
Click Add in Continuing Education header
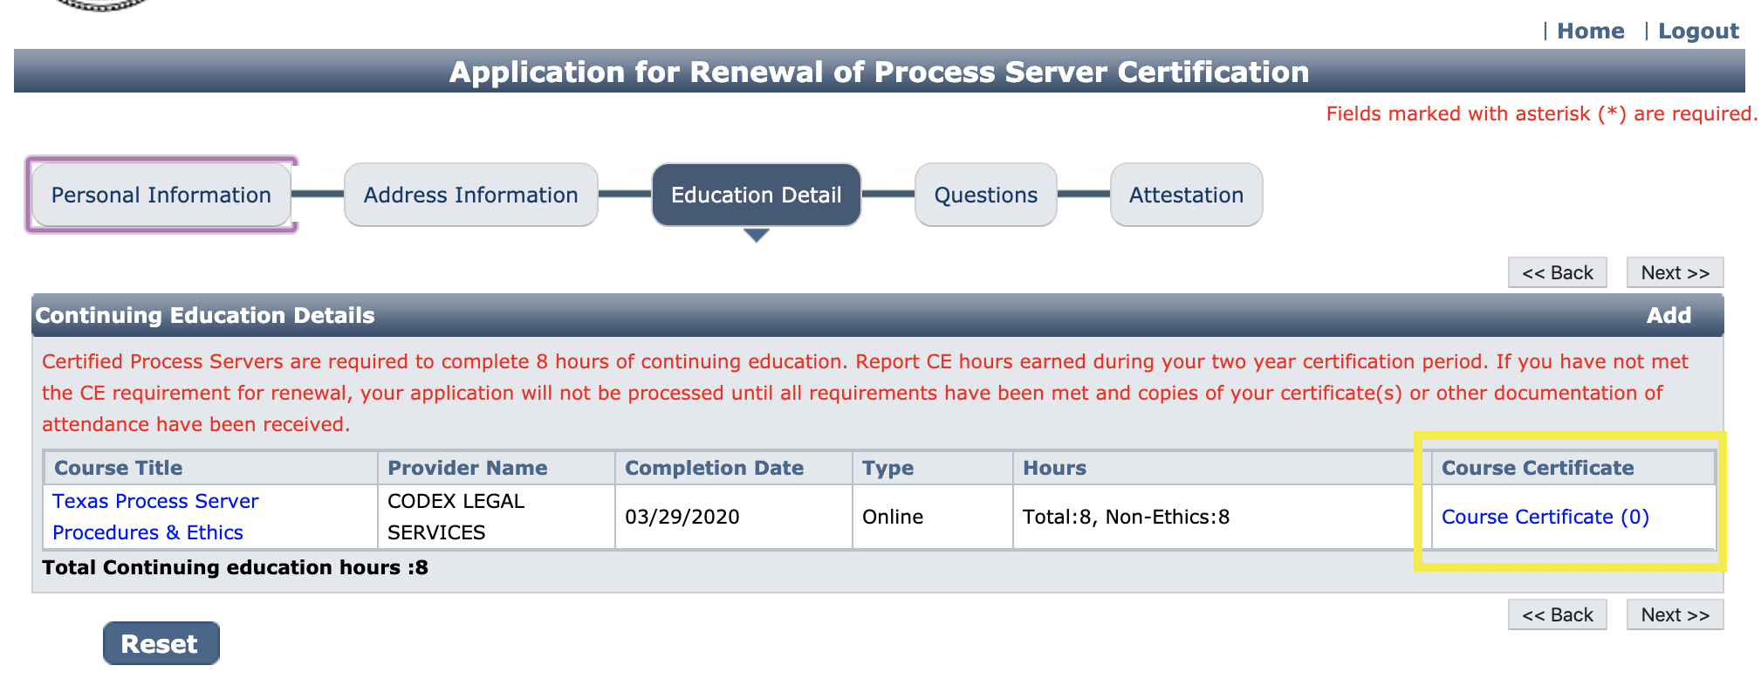point(1668,315)
